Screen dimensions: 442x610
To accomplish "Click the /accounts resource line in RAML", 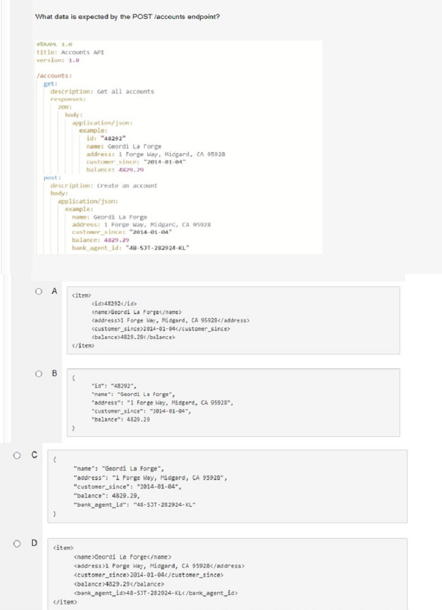I will [x=54, y=76].
